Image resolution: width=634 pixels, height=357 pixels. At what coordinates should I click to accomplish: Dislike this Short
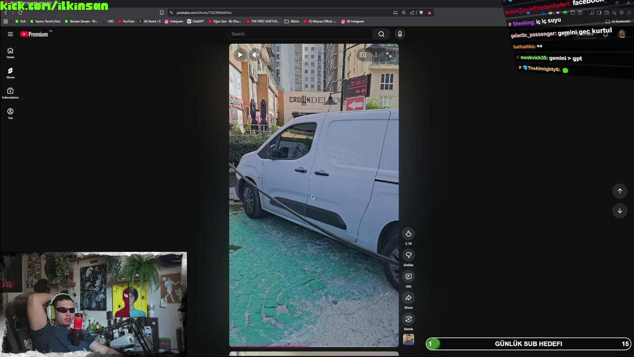click(x=409, y=255)
